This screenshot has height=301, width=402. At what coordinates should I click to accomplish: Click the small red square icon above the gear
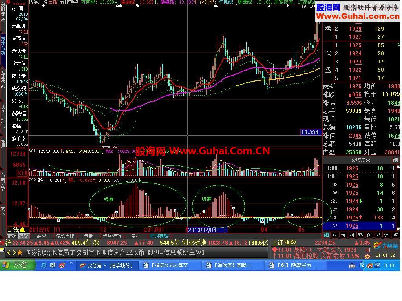tap(367, 250)
